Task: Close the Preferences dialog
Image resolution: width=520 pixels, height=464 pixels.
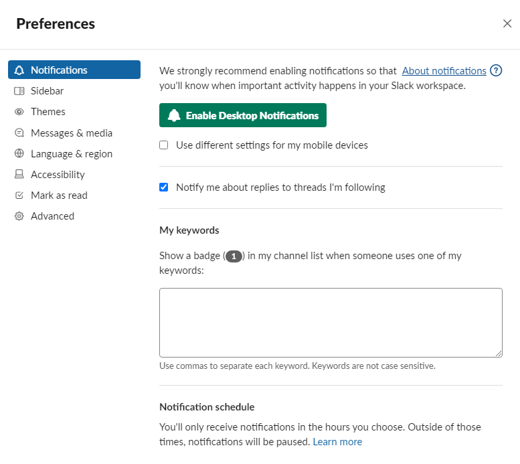Action: (507, 23)
